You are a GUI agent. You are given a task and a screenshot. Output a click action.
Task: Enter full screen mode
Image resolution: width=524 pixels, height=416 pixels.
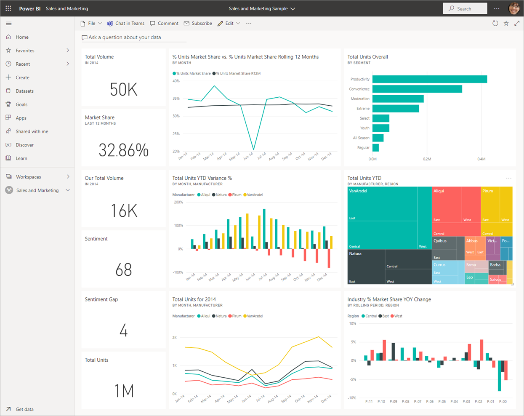point(517,23)
